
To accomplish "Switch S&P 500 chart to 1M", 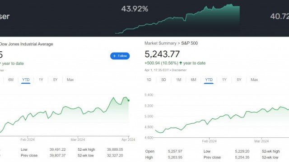I will (x=179, y=80).
